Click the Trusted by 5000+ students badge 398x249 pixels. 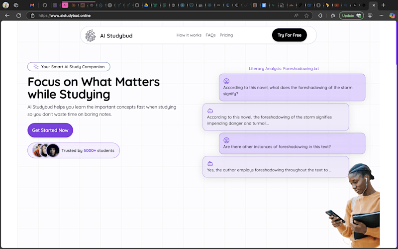pyautogui.click(x=74, y=150)
